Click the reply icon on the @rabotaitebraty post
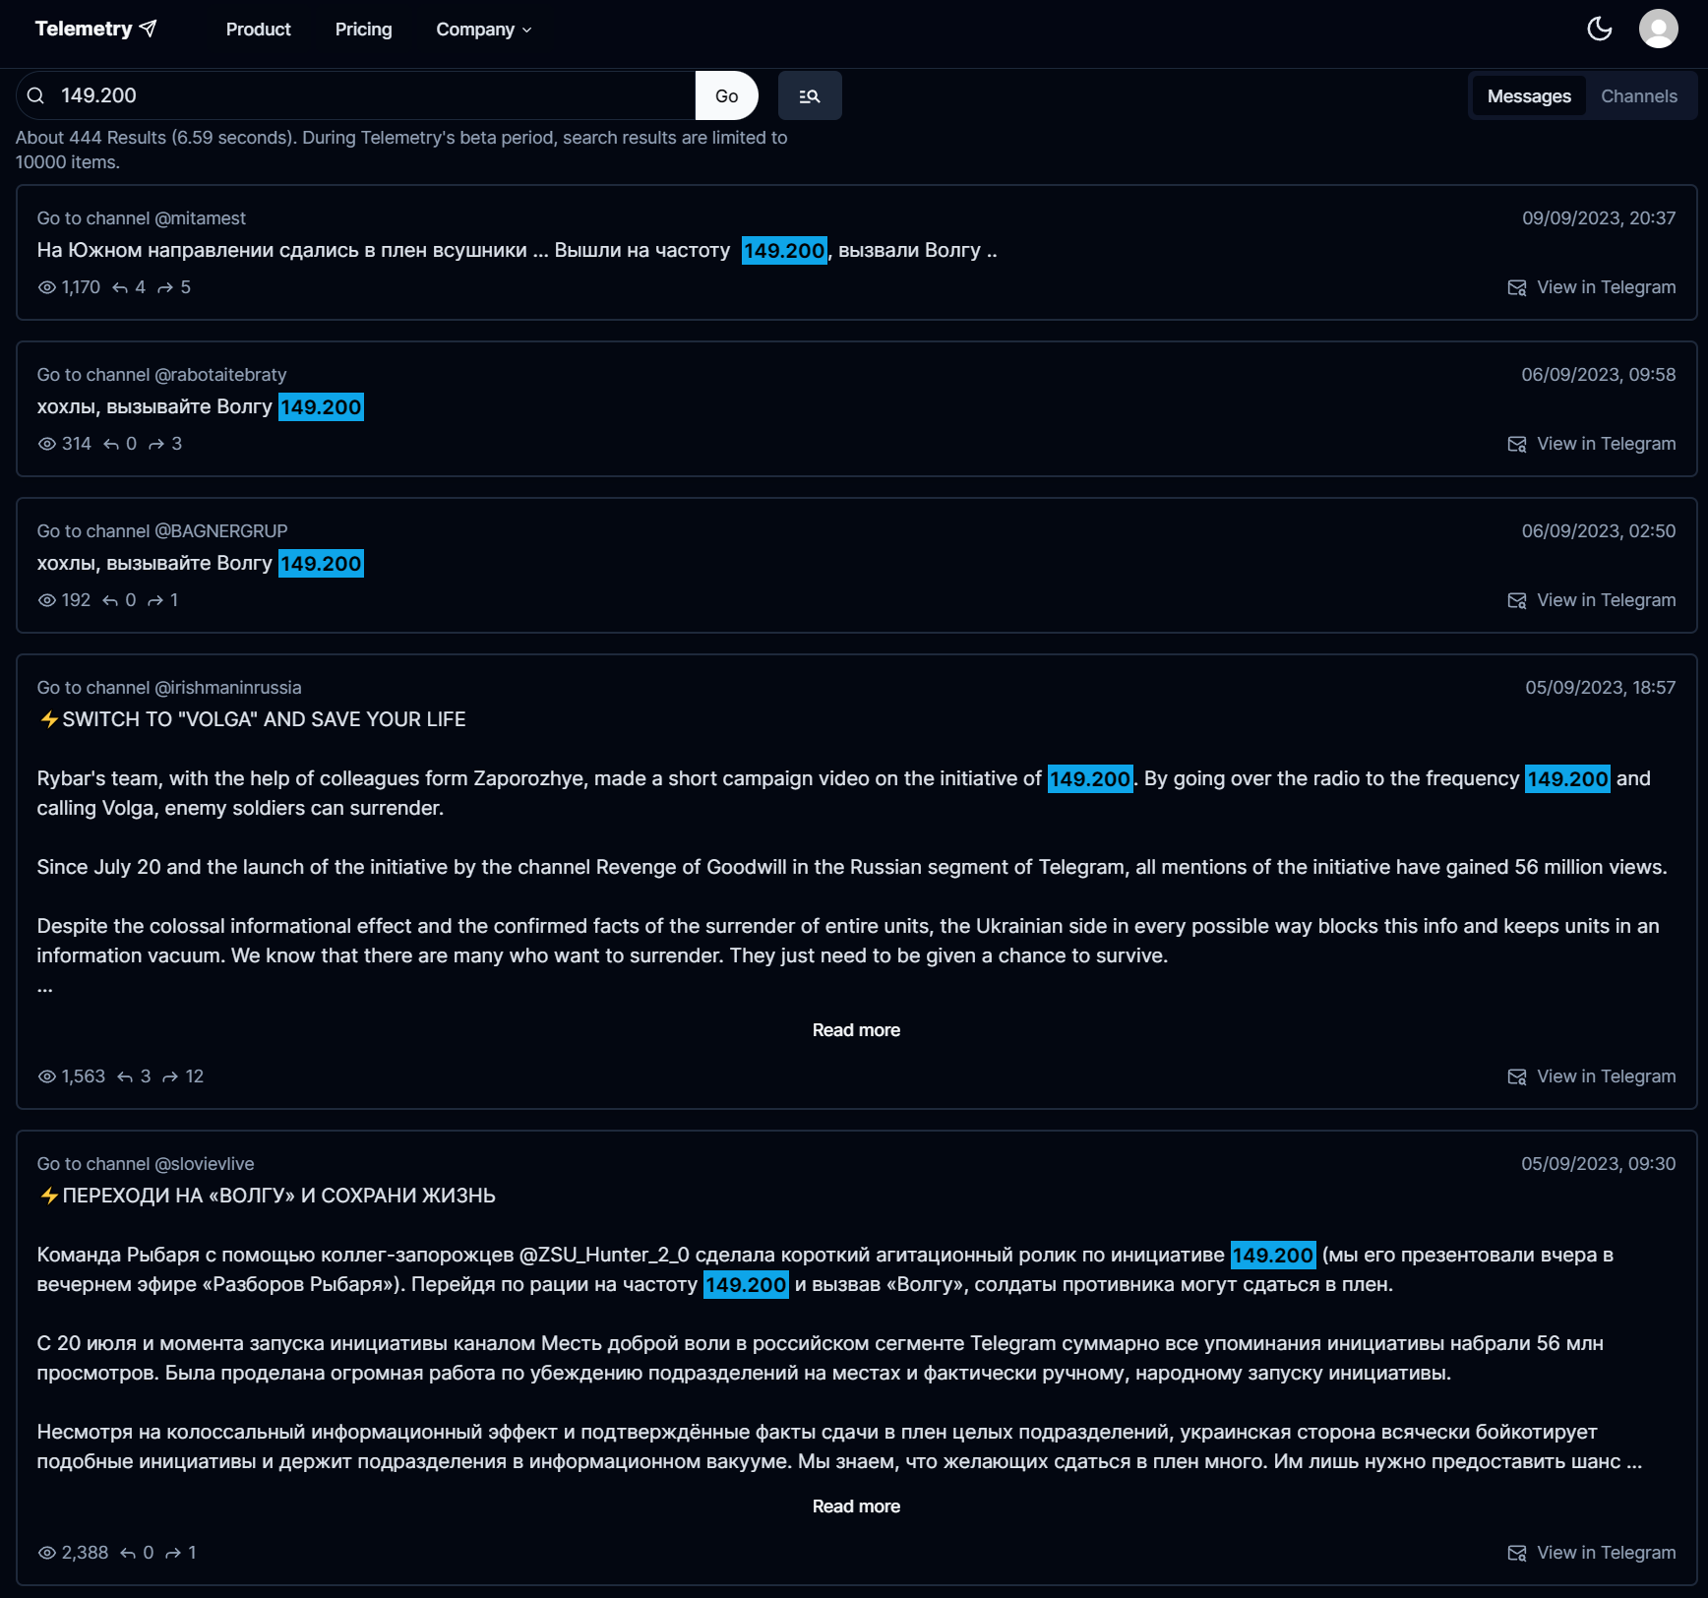 pyautogui.click(x=111, y=444)
